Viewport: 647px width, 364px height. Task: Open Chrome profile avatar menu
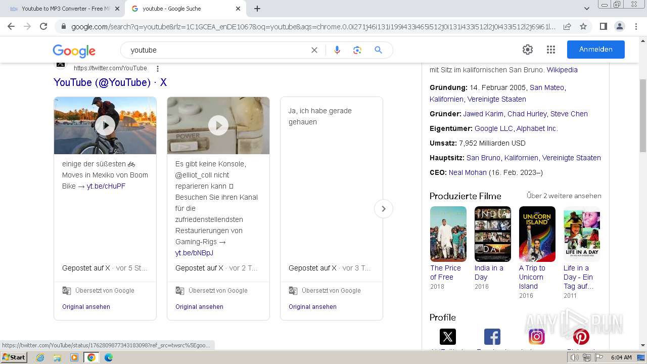[x=619, y=26]
